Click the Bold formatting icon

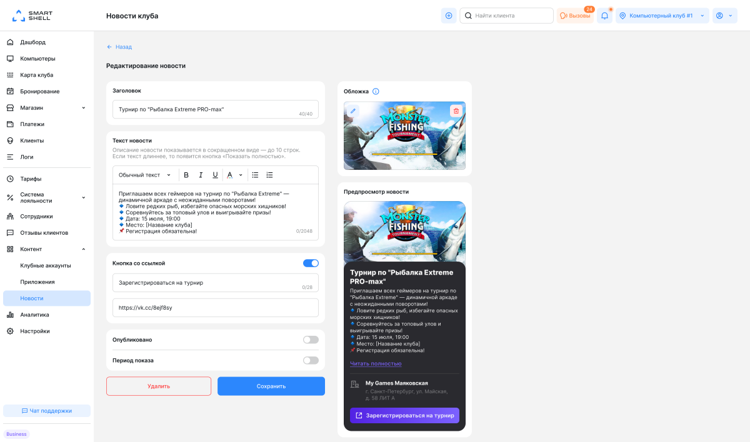[x=186, y=175]
